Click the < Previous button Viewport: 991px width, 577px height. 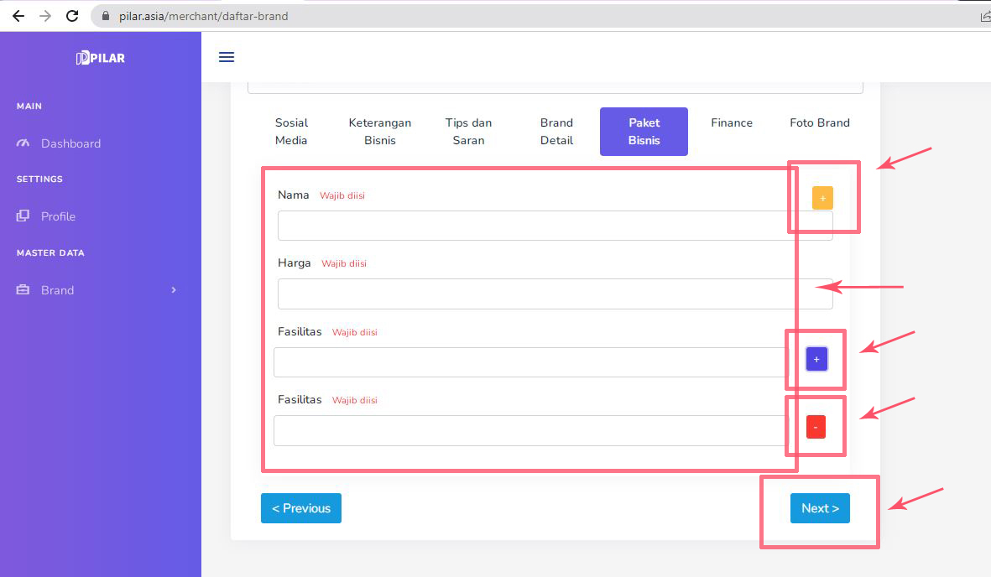pos(301,508)
